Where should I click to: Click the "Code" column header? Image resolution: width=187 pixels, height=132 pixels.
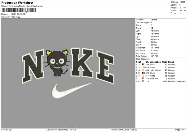(x=165, y=62)
